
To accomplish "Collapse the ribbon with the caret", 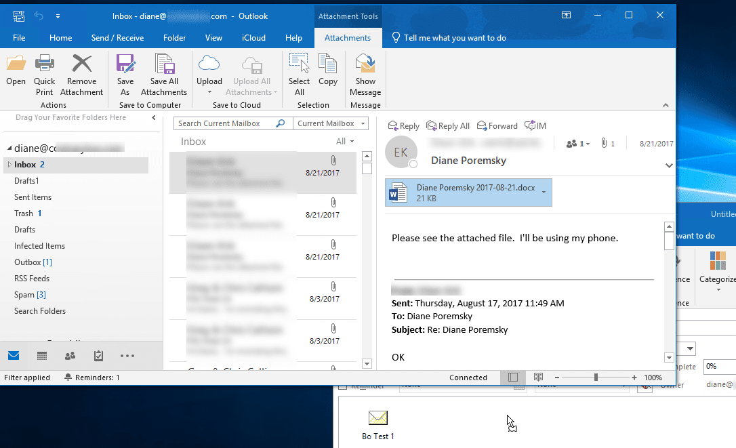I will pyautogui.click(x=666, y=105).
